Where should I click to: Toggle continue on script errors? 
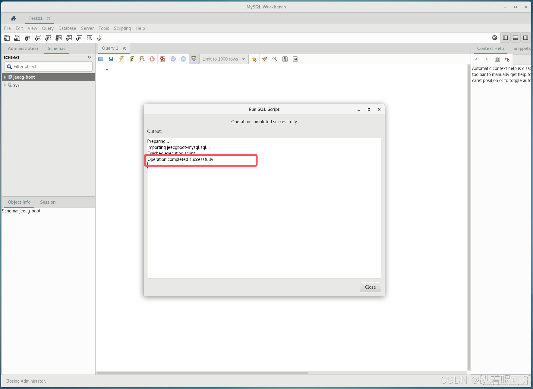pos(163,59)
